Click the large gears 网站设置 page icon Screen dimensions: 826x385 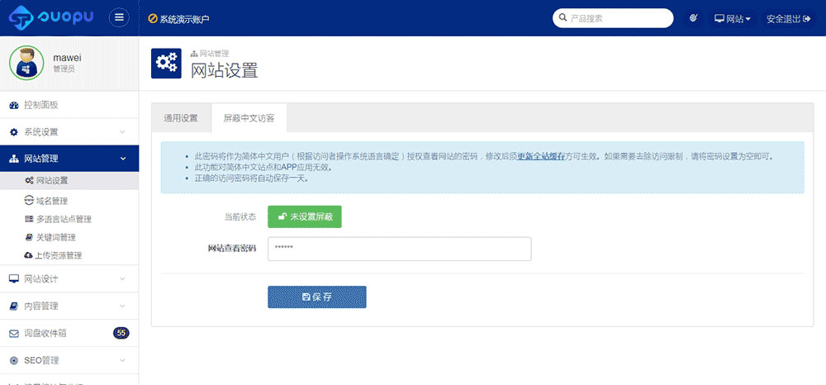[x=166, y=63]
